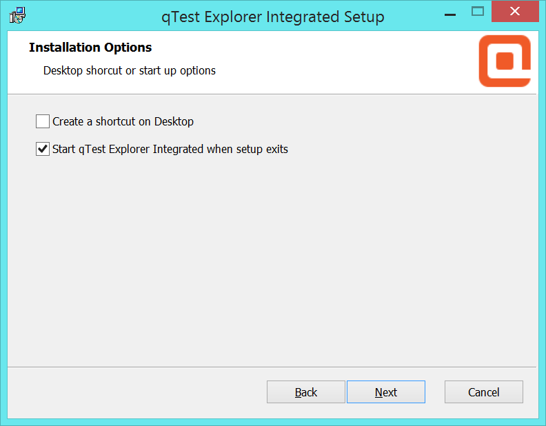The height and width of the screenshot is (426, 546).
Task: Click the "Desktop shorcut or start up options" subtitle
Action: [x=129, y=70]
